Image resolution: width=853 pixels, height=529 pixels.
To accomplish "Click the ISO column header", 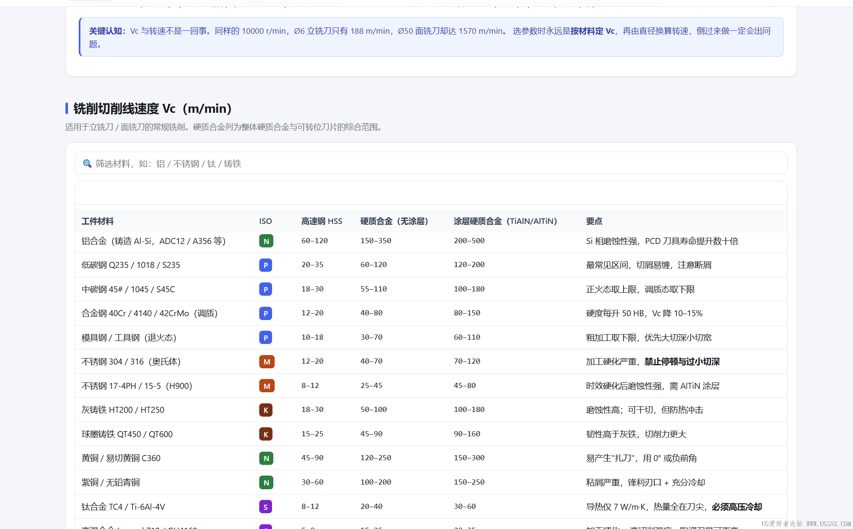I will pyautogui.click(x=265, y=221).
